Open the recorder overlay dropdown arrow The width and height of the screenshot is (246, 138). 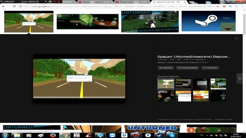coord(46,2)
